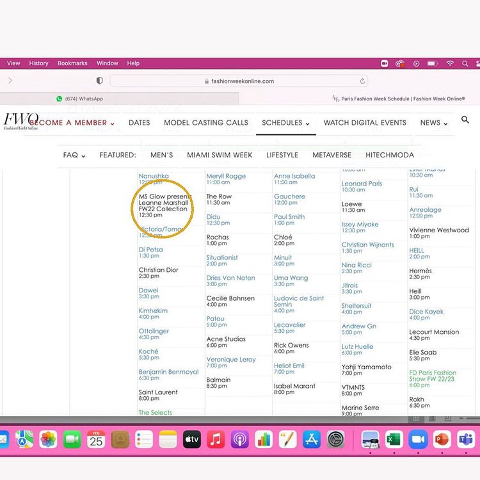Open Spotlight search in menu bar
The width and height of the screenshot is (480, 480).
(465, 63)
